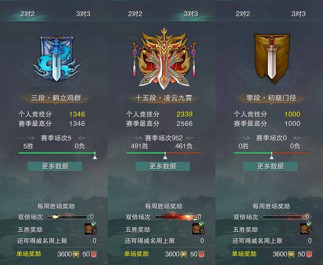
Task: Click the tattered gold banner rank zero emblem
Action: tap(271, 58)
